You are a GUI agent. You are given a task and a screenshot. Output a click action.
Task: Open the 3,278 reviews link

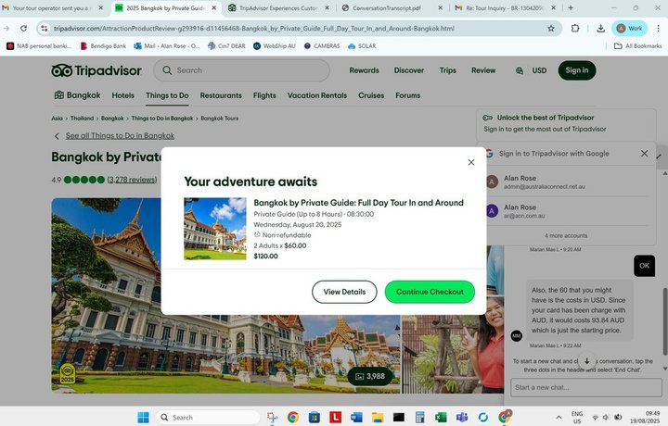[x=132, y=180]
